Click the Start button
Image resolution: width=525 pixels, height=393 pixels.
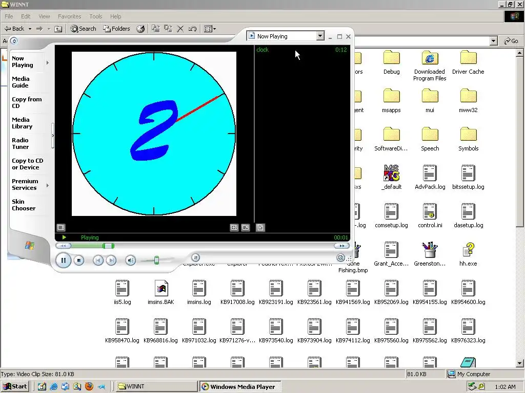click(15, 386)
